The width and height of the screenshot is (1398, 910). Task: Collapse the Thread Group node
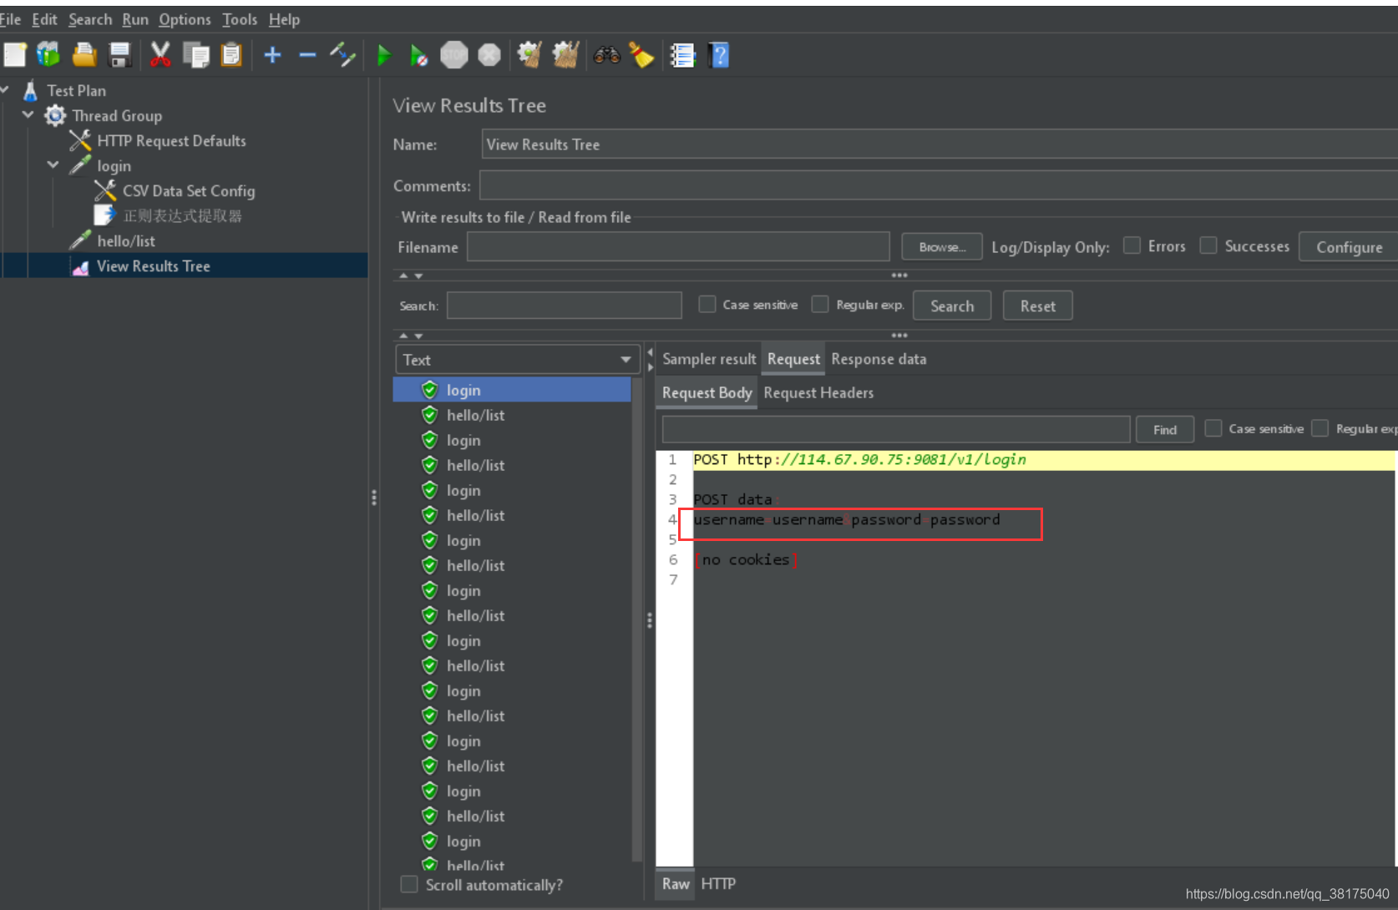click(28, 114)
